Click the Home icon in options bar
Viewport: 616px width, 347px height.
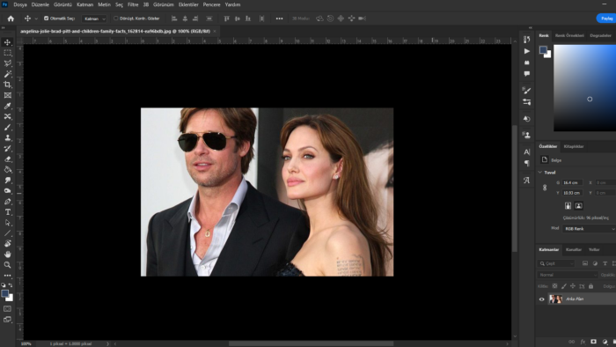11,18
